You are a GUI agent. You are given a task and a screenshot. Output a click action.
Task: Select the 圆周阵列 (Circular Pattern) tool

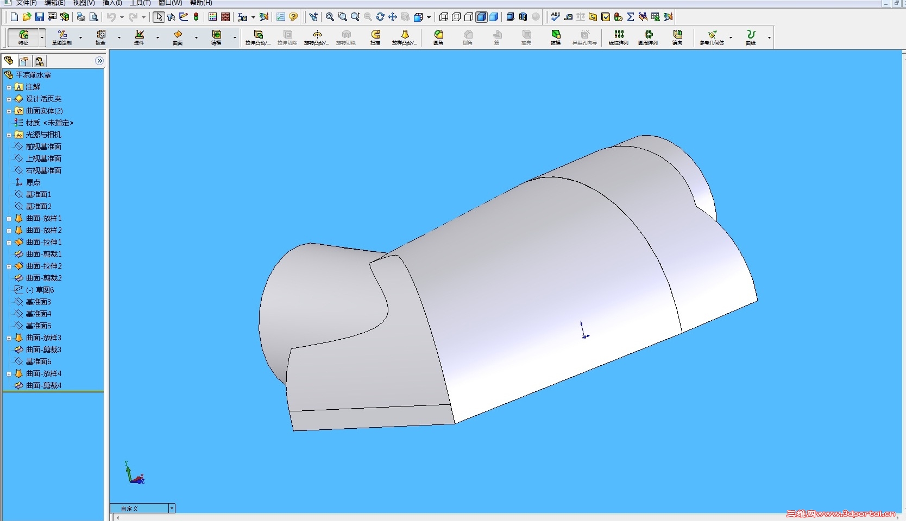tap(648, 37)
